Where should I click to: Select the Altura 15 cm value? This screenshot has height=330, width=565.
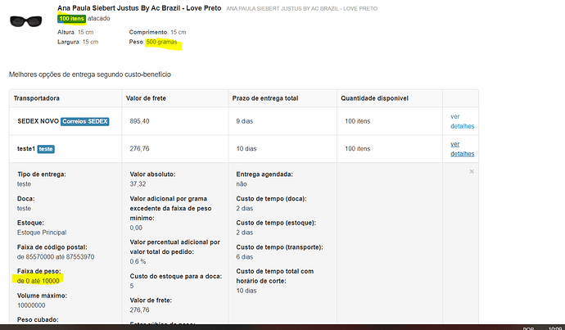(x=85, y=32)
